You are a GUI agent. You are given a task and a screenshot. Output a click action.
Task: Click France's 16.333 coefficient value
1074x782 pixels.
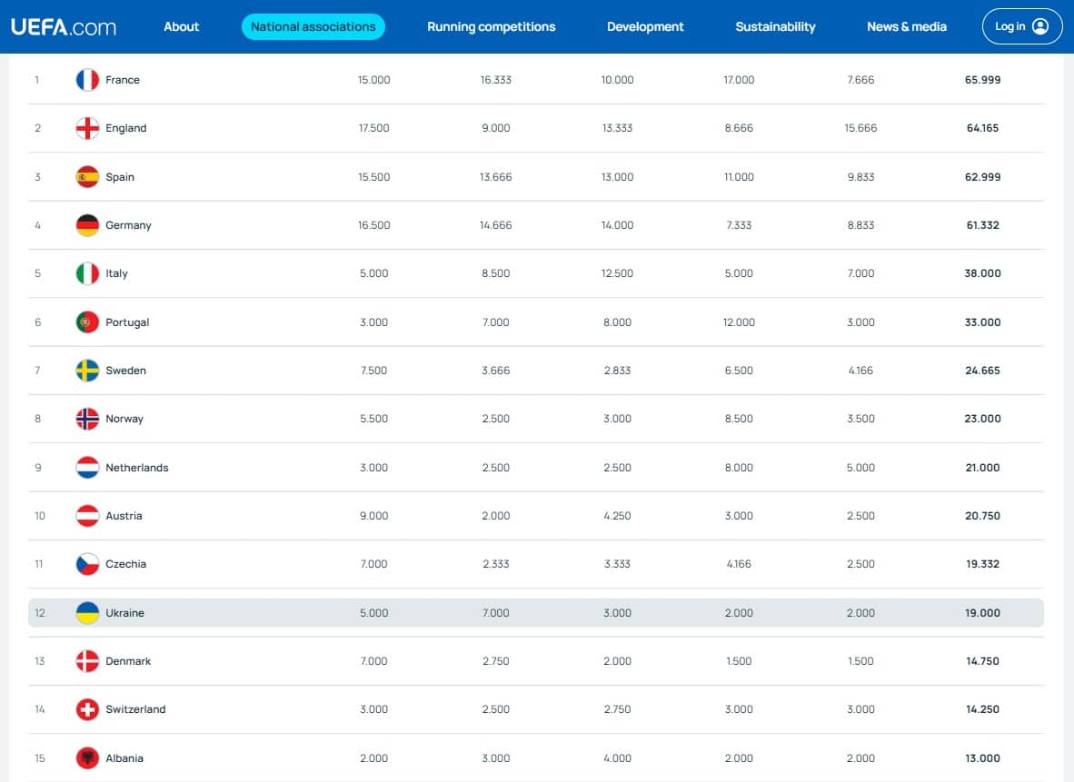coord(496,79)
